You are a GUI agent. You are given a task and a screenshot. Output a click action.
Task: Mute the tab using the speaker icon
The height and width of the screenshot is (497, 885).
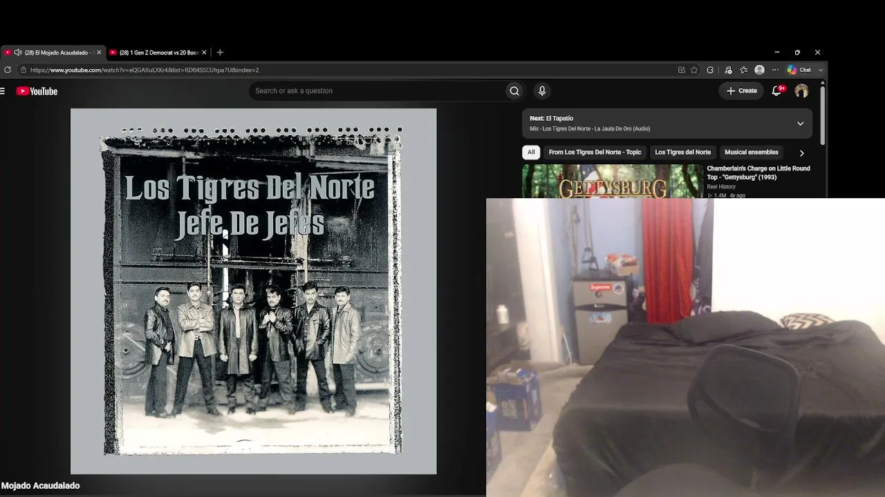pos(17,52)
